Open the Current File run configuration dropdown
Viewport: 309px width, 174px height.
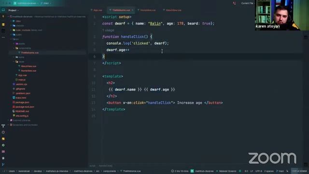(x=248, y=3)
